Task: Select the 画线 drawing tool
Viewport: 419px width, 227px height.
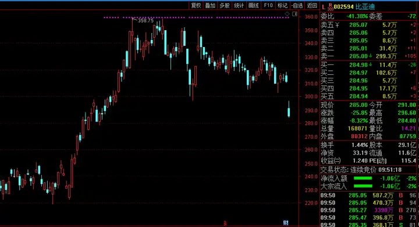Action: (x=253, y=6)
